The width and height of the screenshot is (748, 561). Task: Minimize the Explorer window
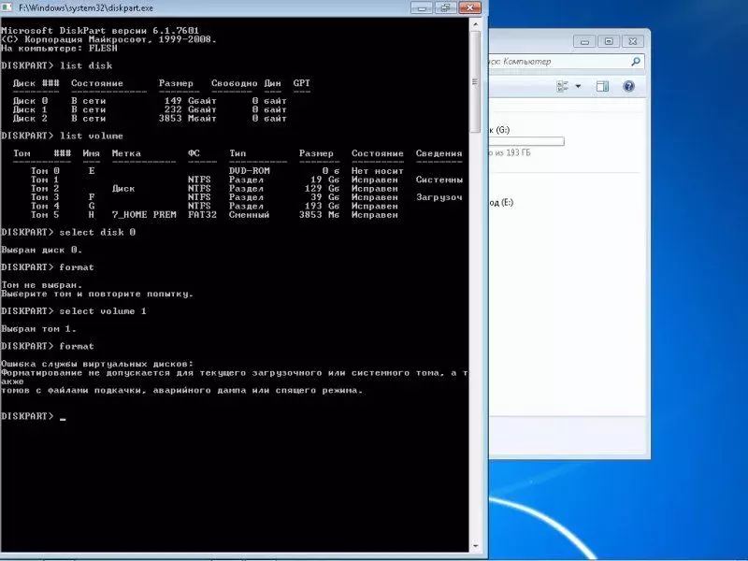pyautogui.click(x=585, y=41)
